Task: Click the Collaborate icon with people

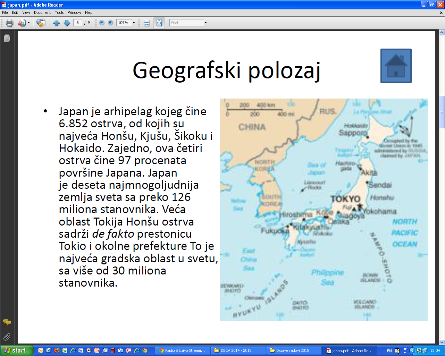Action: 22,23
